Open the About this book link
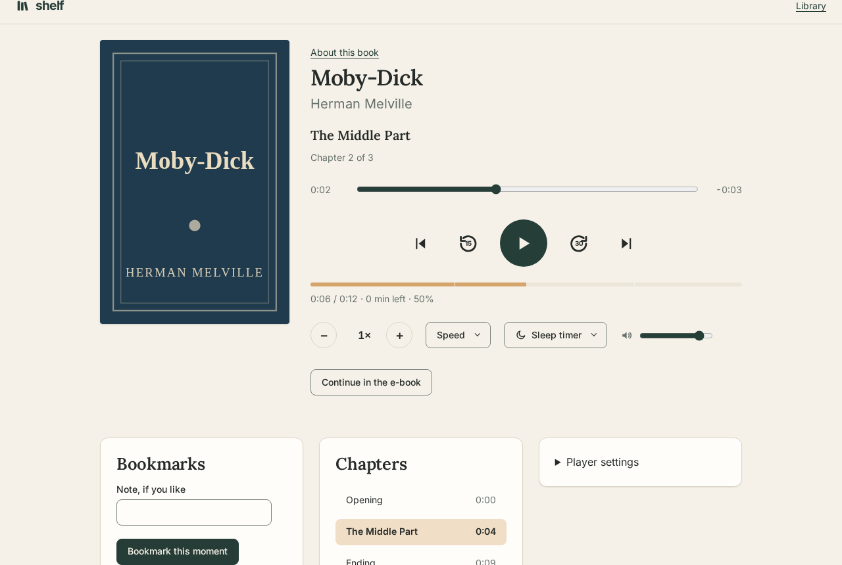The width and height of the screenshot is (842, 565). (345, 53)
